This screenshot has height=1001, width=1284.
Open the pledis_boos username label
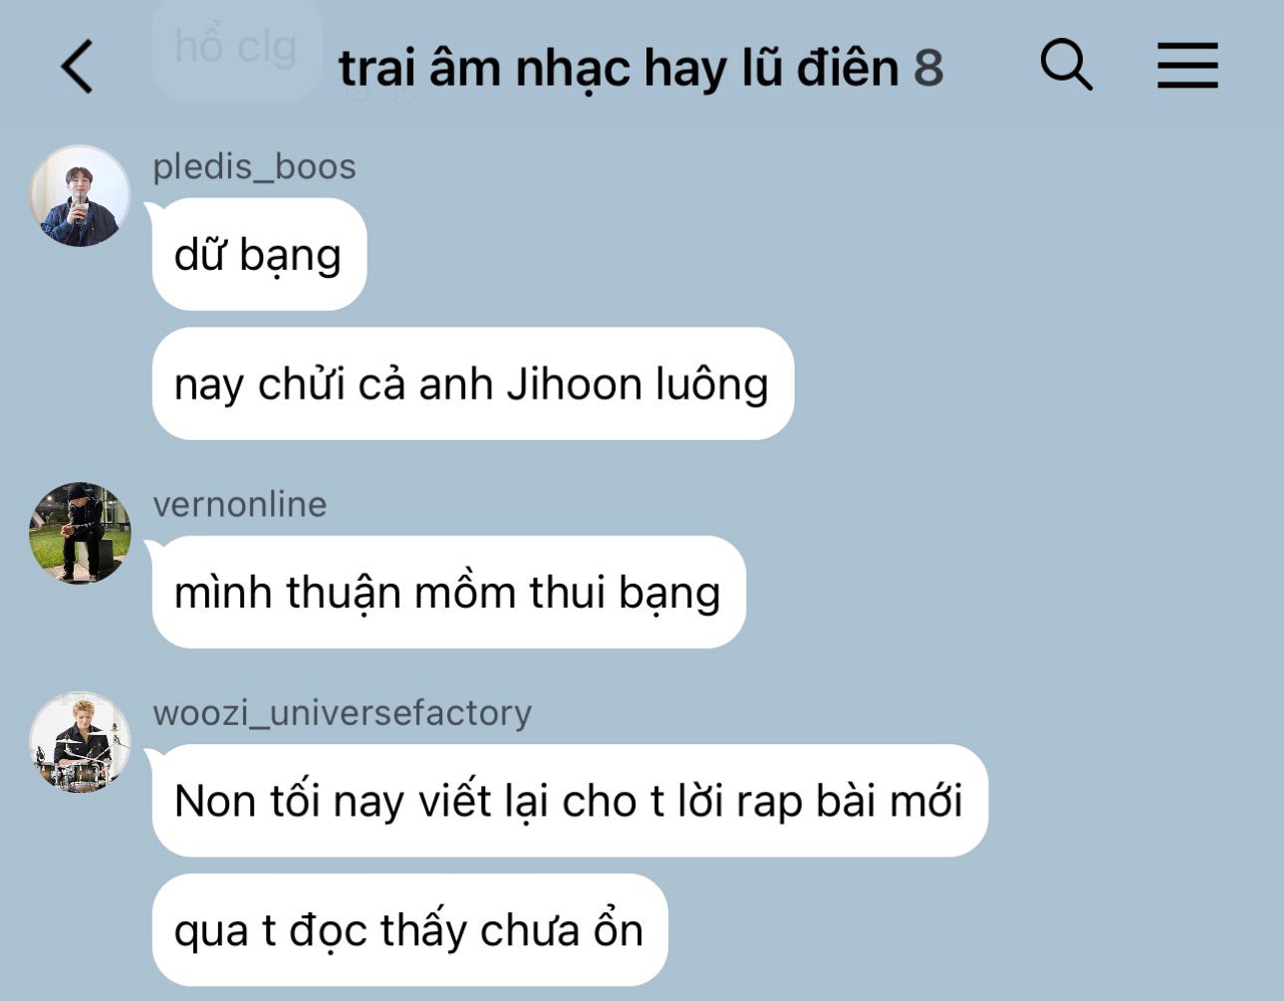click(254, 166)
